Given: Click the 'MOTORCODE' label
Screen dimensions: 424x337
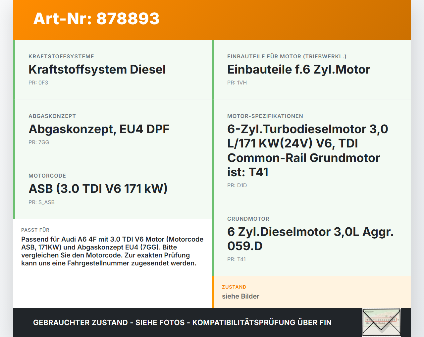Looking at the screenshot, I should coord(47,176).
